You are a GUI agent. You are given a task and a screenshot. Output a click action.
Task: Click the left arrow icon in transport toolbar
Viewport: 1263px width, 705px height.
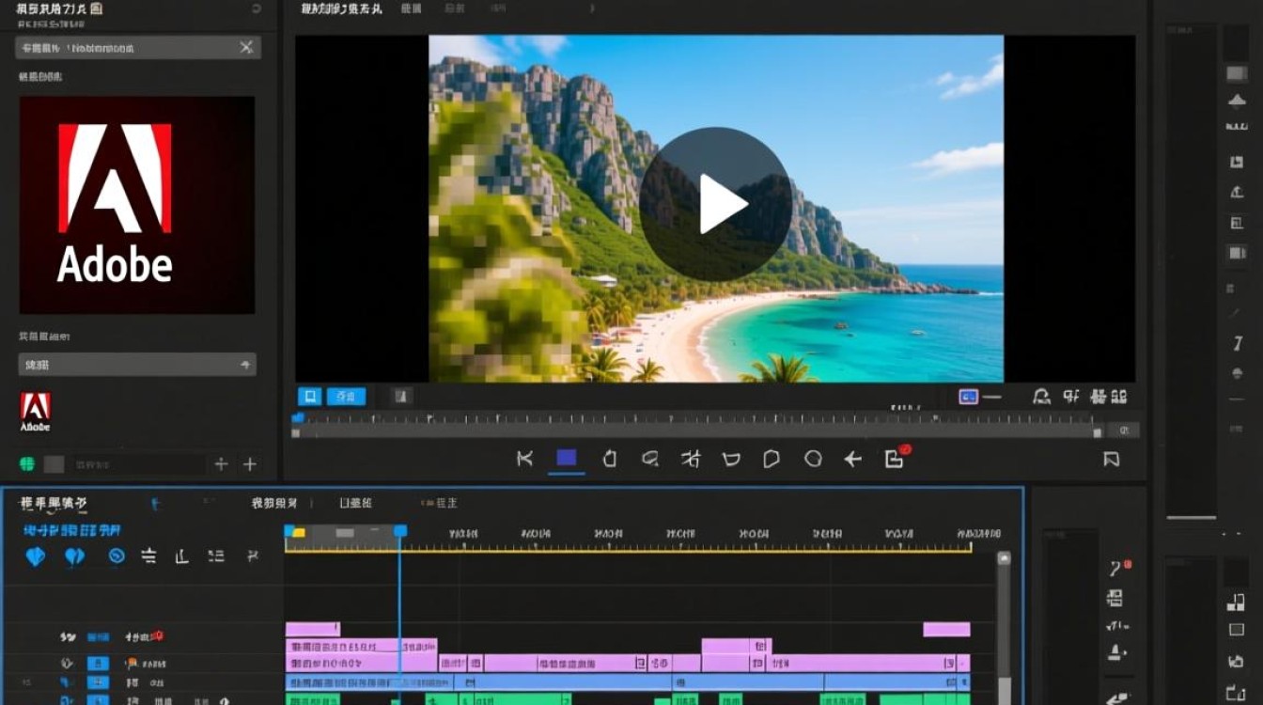tap(852, 459)
